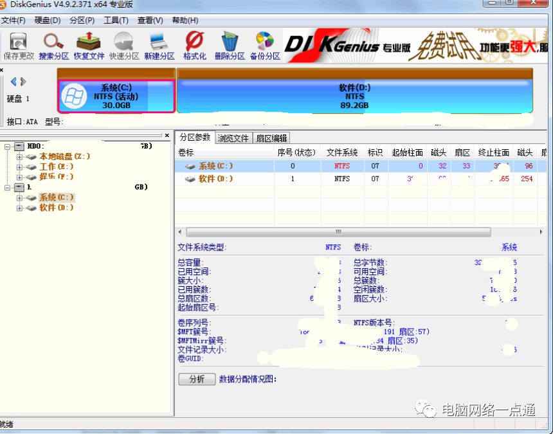Launch the Recover Files (恢复文件) tool
Screen dimensions: 553x434
pyautogui.click(x=89, y=46)
